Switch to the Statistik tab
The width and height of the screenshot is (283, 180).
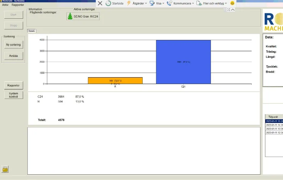(32, 31)
